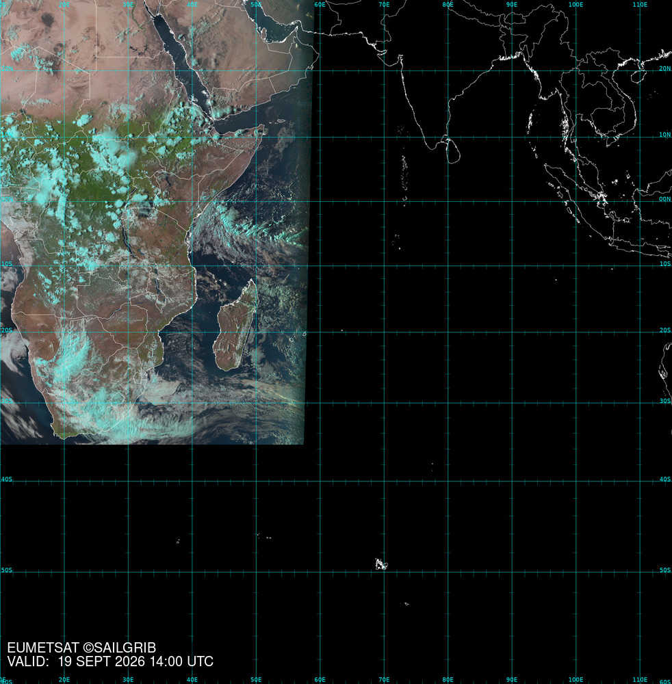672x684 pixels.
Task: Click the Sri Lanka island outline
Action: (452, 151)
